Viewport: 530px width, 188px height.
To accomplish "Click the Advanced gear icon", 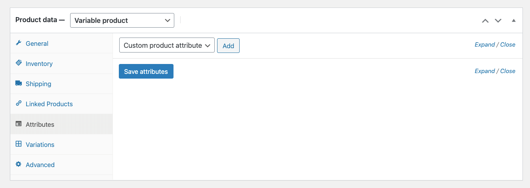I will [x=18, y=164].
